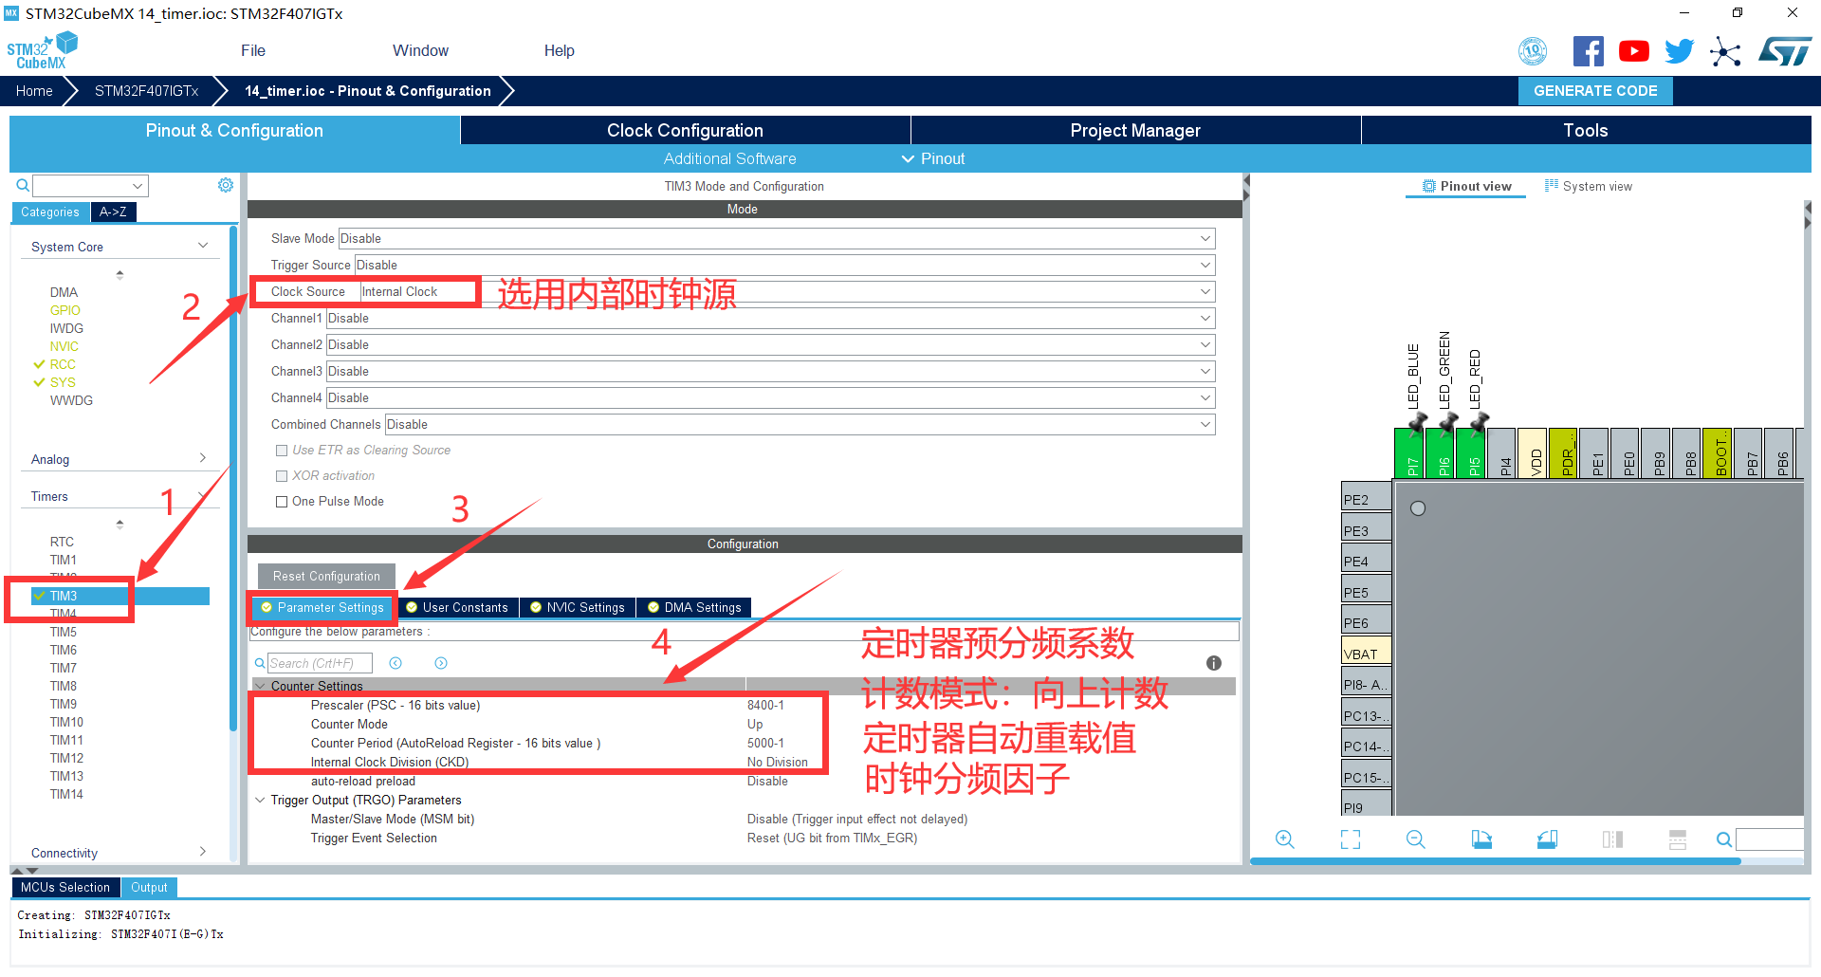Viewport: 1821px width, 977px height.
Task: Click the fit-to-view frame icon
Action: [x=1350, y=839]
